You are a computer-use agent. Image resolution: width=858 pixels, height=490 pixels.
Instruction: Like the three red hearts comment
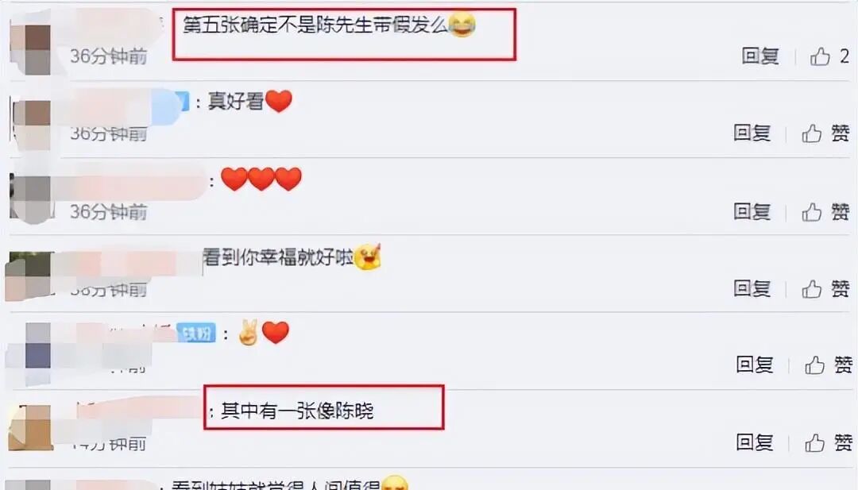point(811,211)
